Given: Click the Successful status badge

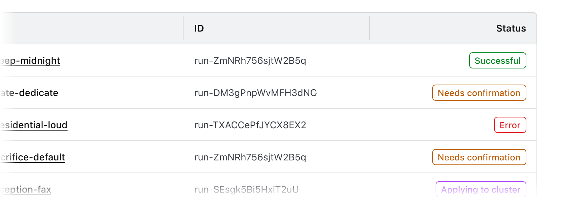Looking at the screenshot, I should [497, 61].
